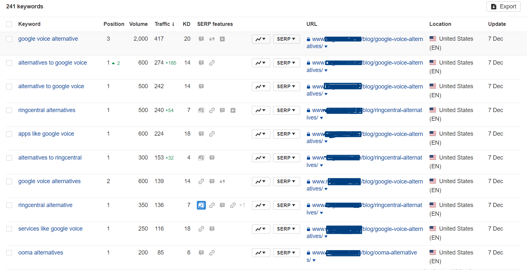Check the alternatives to ringcentral row

[x=9, y=158]
